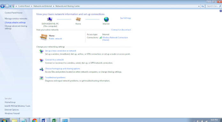
Task: Click Network and Internet in the breadcrumb
Action: tap(43, 6)
